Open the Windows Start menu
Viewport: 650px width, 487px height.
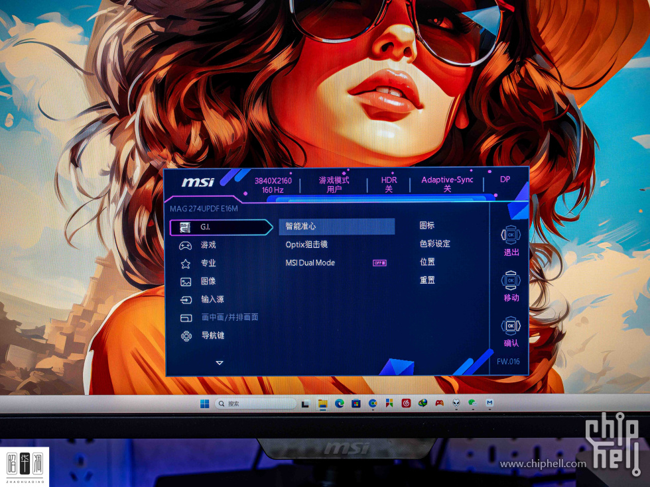click(205, 404)
